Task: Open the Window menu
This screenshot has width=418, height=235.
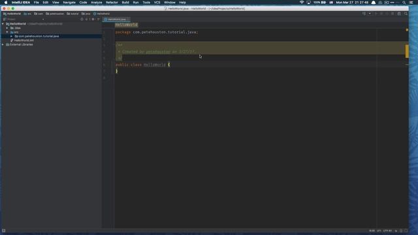Action: point(170,3)
